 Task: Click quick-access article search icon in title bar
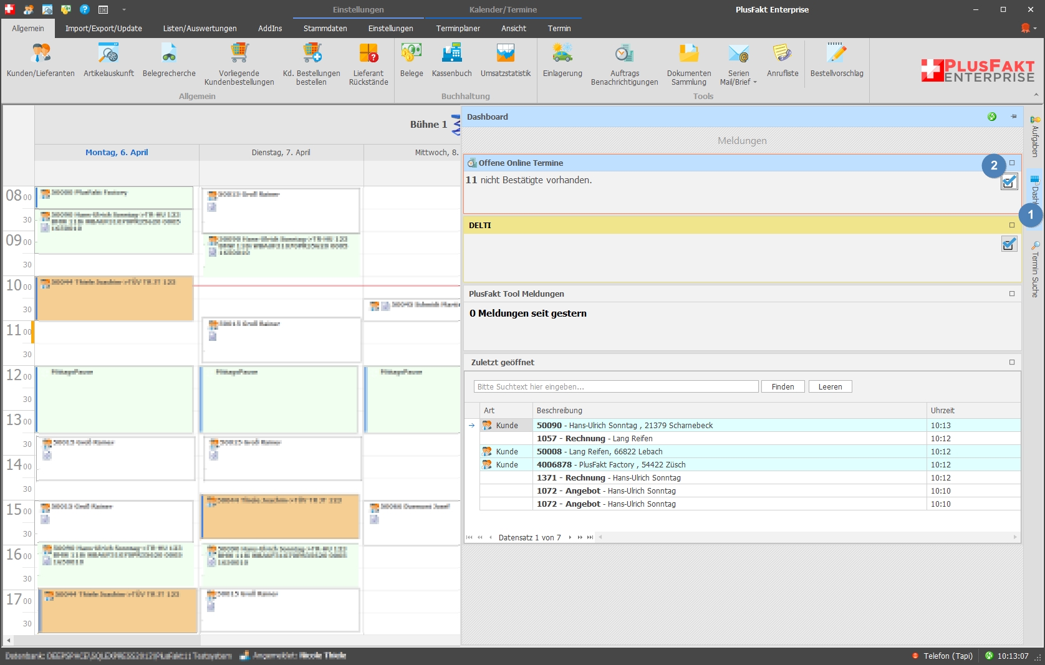(47, 9)
